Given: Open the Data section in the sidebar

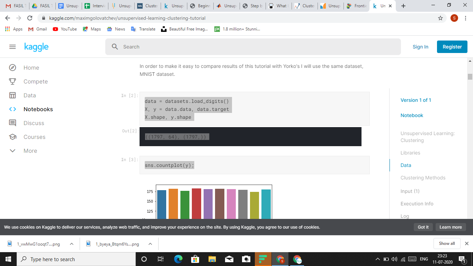Looking at the screenshot, I should (30, 95).
